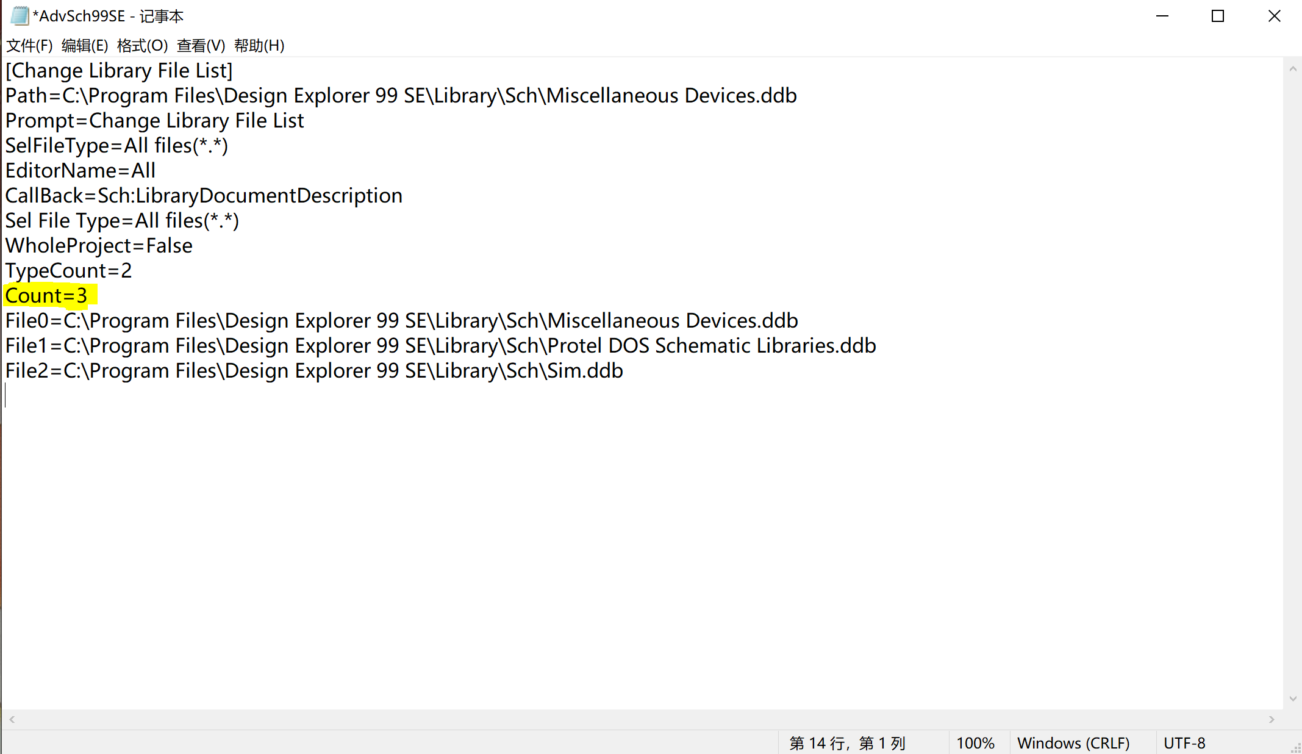Click the window resize grip corner
This screenshot has width=1302, height=754.
point(1296,749)
